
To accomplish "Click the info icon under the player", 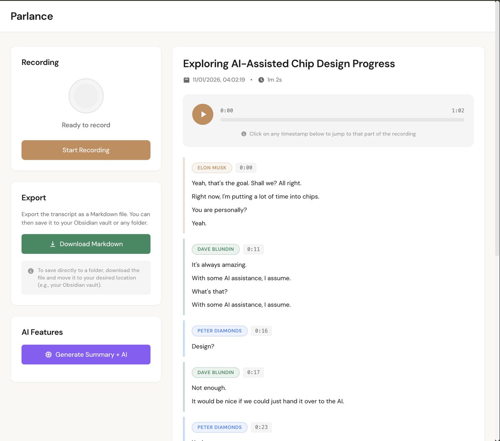I will pyautogui.click(x=244, y=134).
